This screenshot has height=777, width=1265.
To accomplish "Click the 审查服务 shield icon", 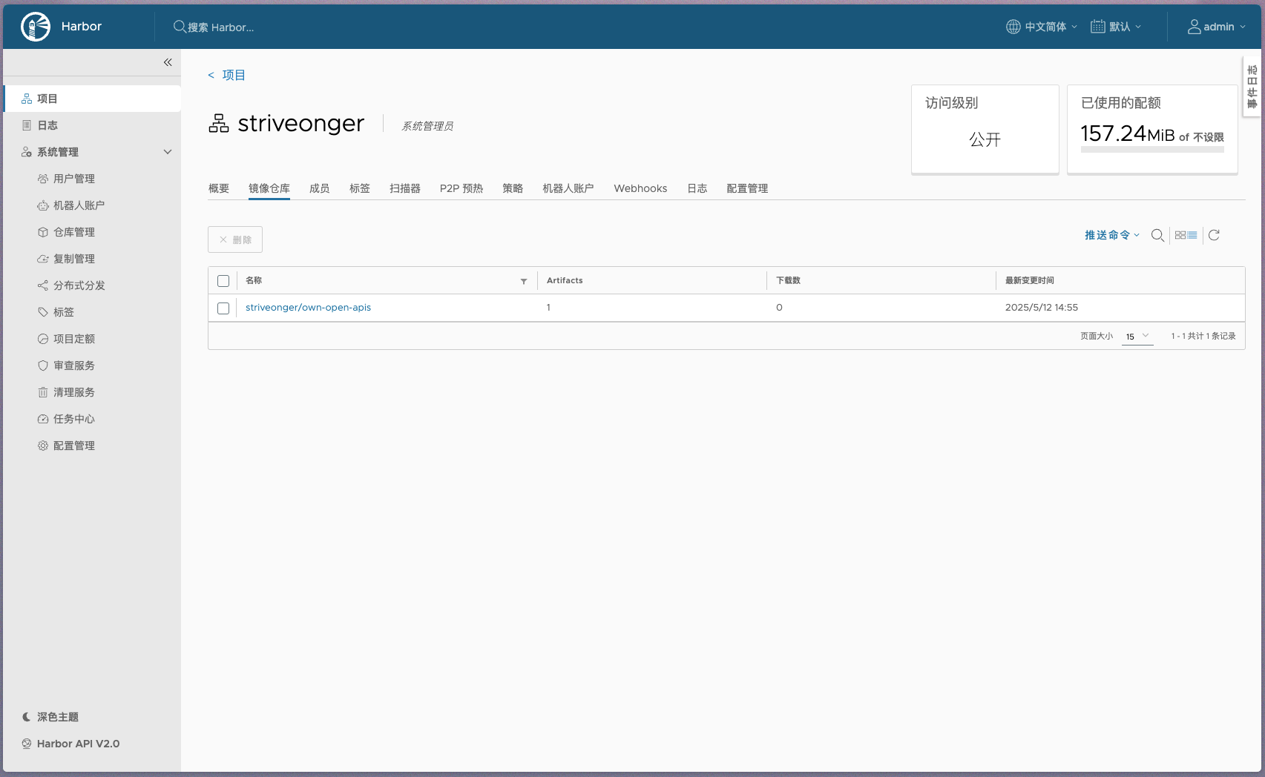I will 43,366.
